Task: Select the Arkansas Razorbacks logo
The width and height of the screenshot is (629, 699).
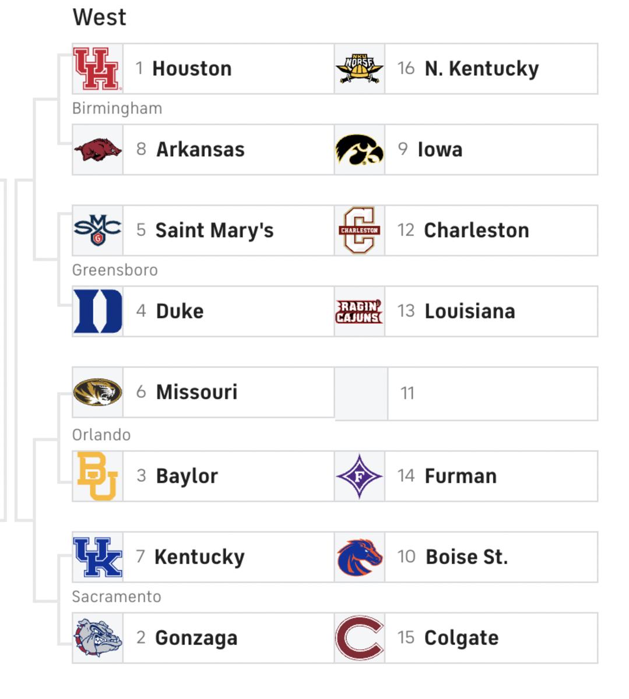Action: 97,150
